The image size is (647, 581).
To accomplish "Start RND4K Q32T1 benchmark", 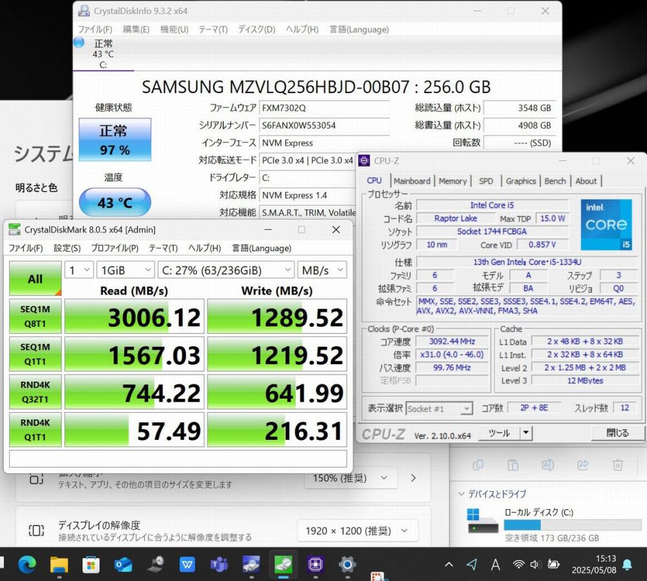I will (35, 392).
